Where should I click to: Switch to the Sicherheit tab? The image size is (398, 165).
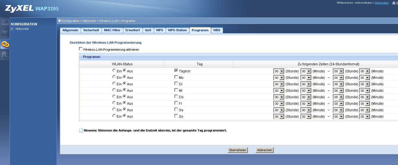(91, 30)
